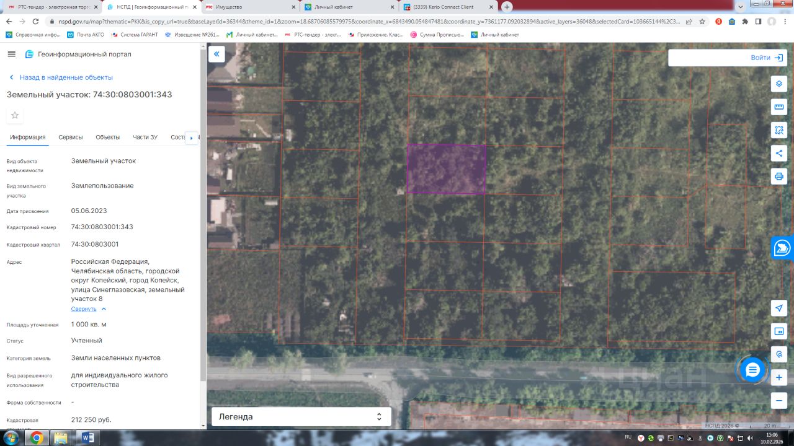Viewport: 794px width, 446px height.
Task: Switch to the РТС-тендер browser tab
Action: point(51,7)
